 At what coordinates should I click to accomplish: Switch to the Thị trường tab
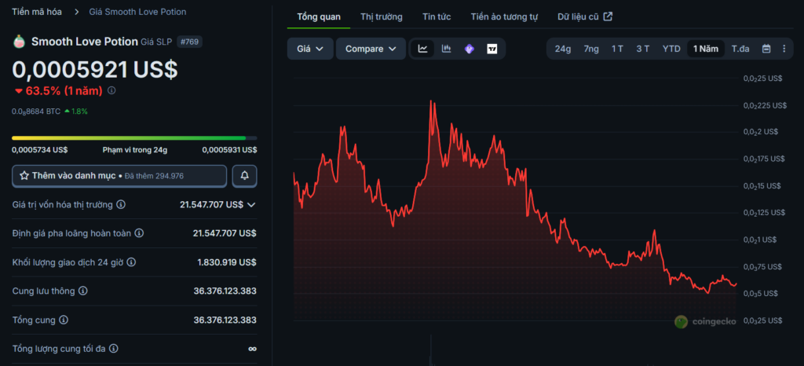point(382,16)
